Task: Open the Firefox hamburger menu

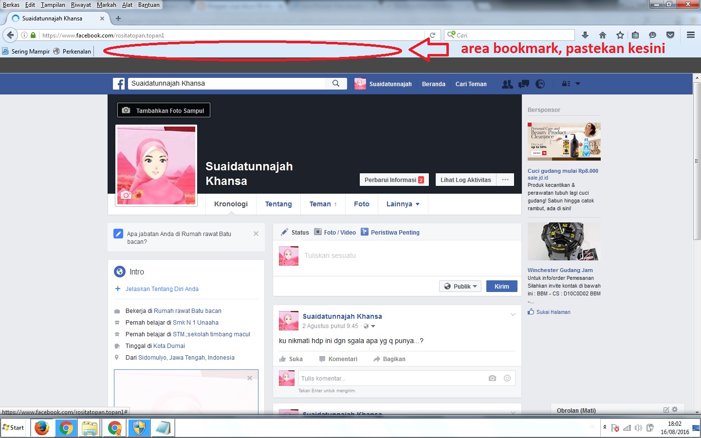Action: coord(690,35)
